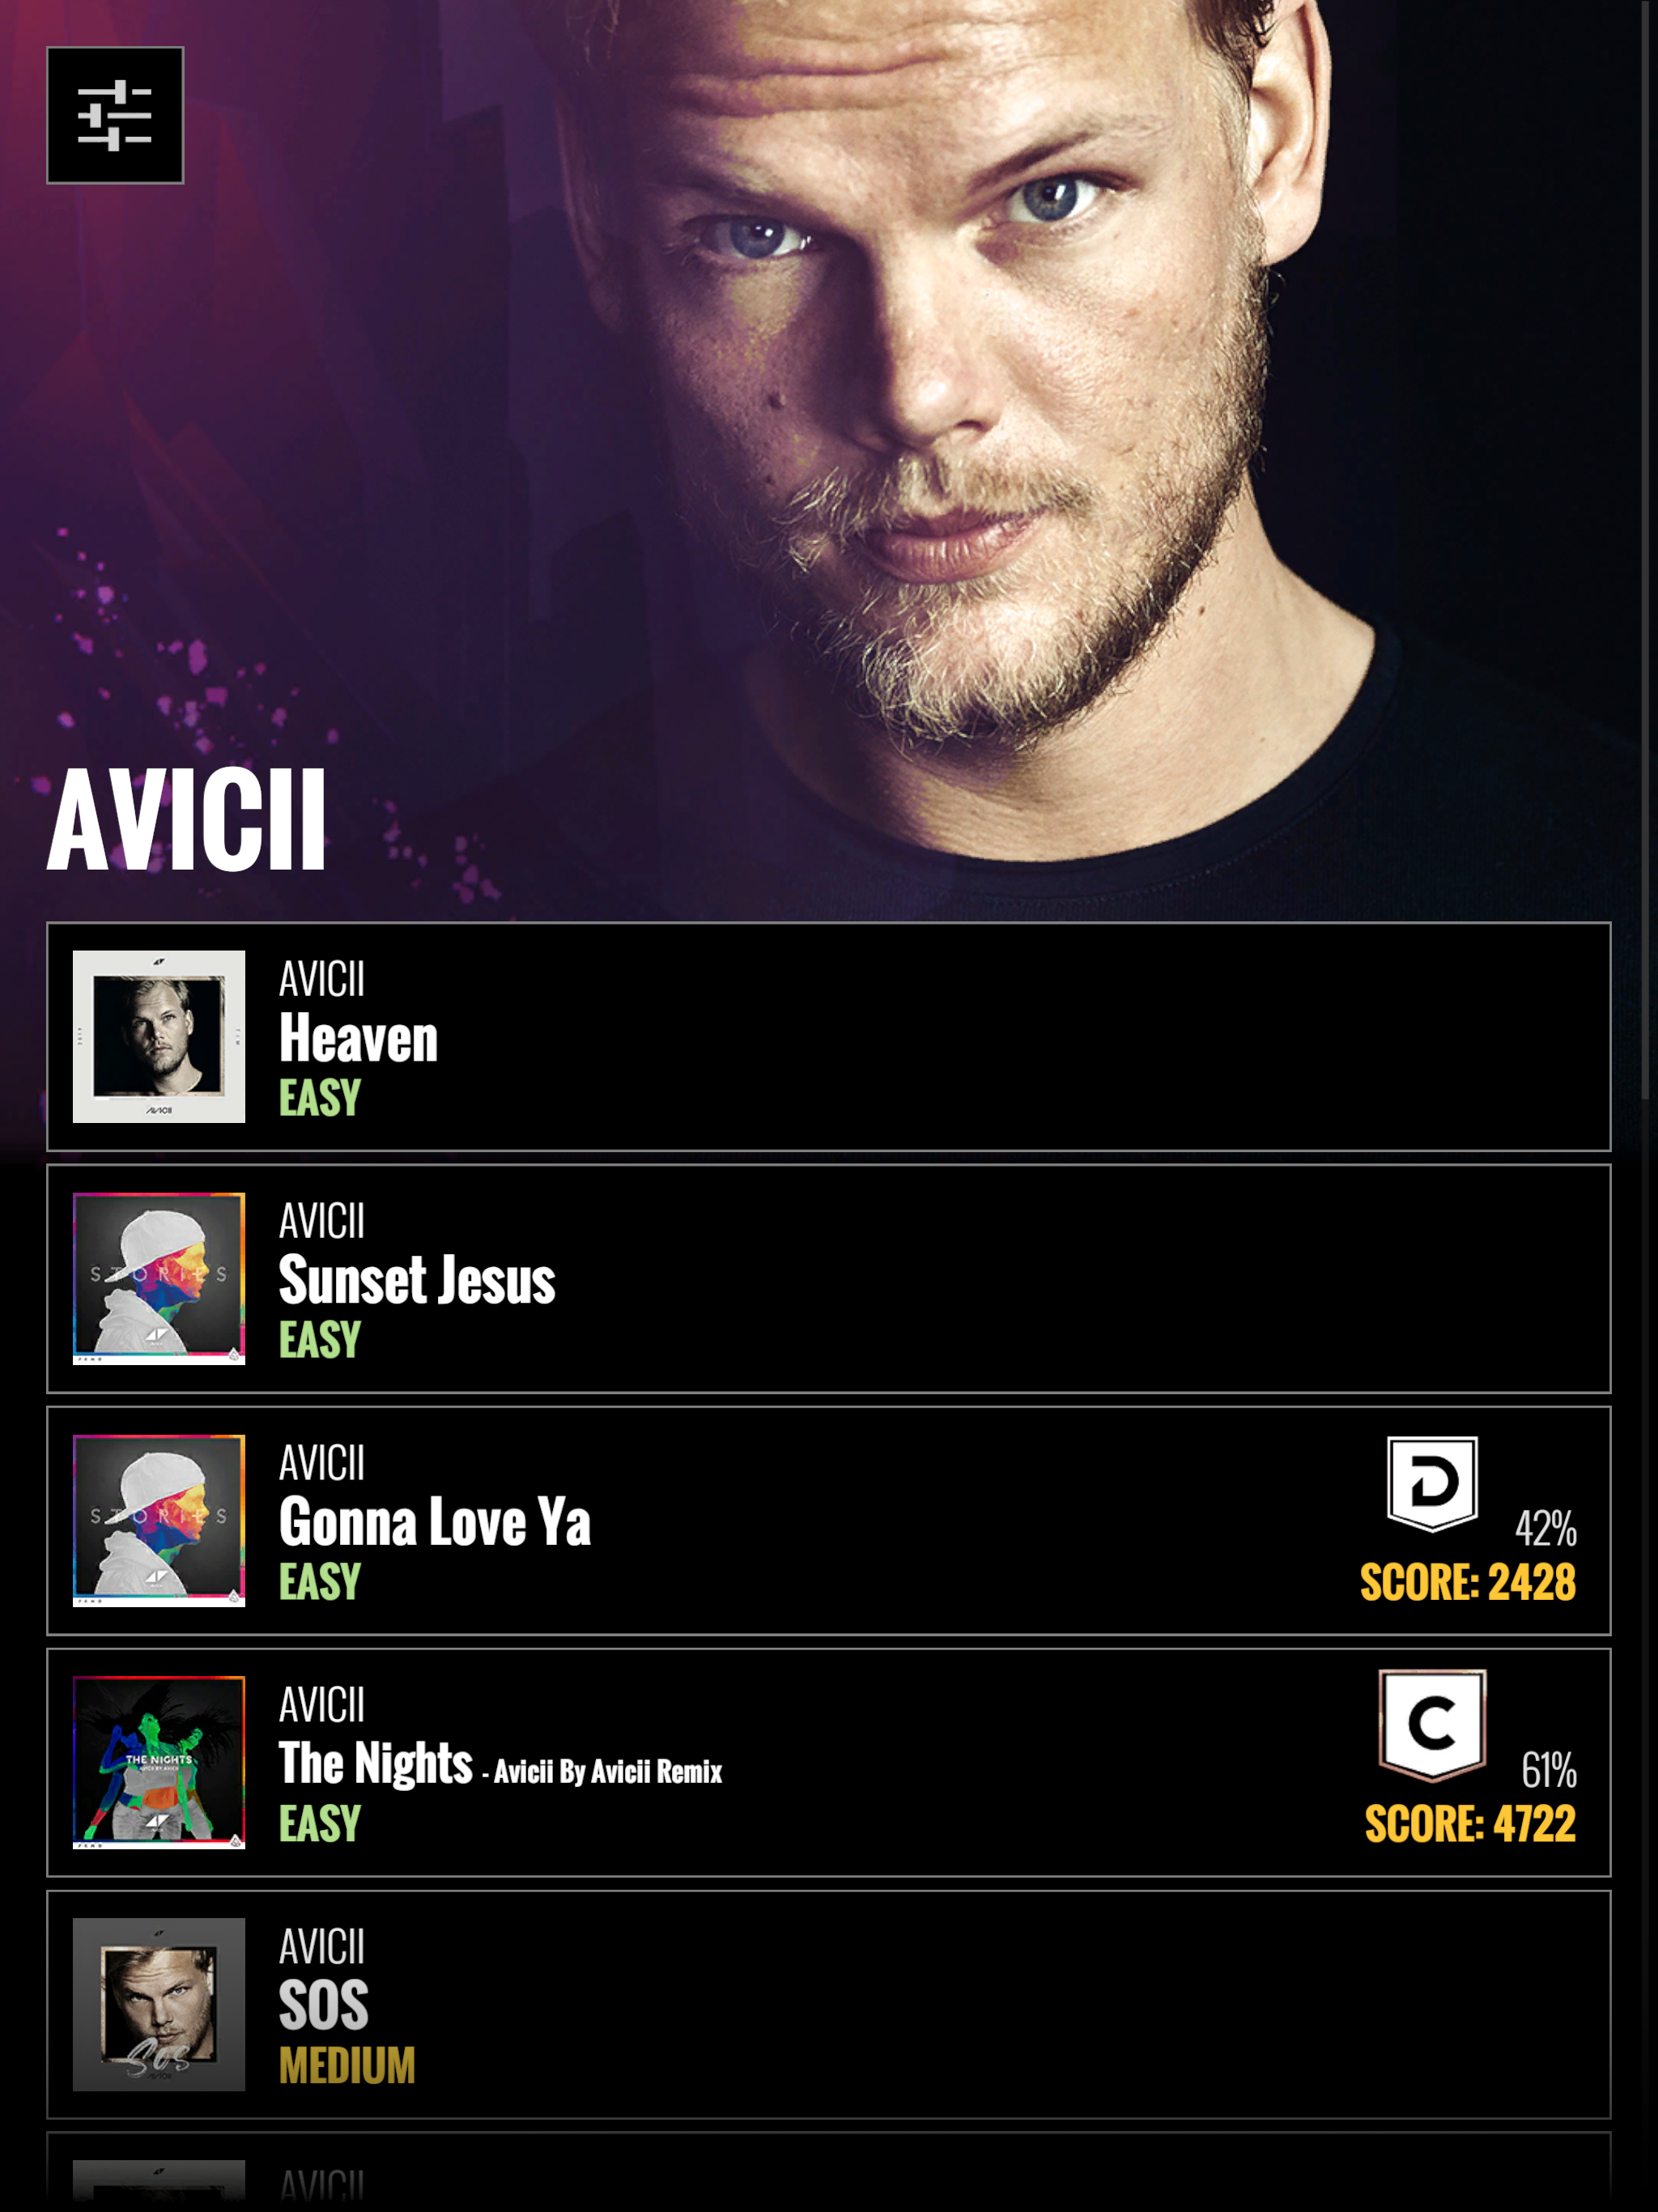Open the Sunset Jesus album artwork
Screen dimensions: 1658x2212
pyautogui.click(x=159, y=1278)
